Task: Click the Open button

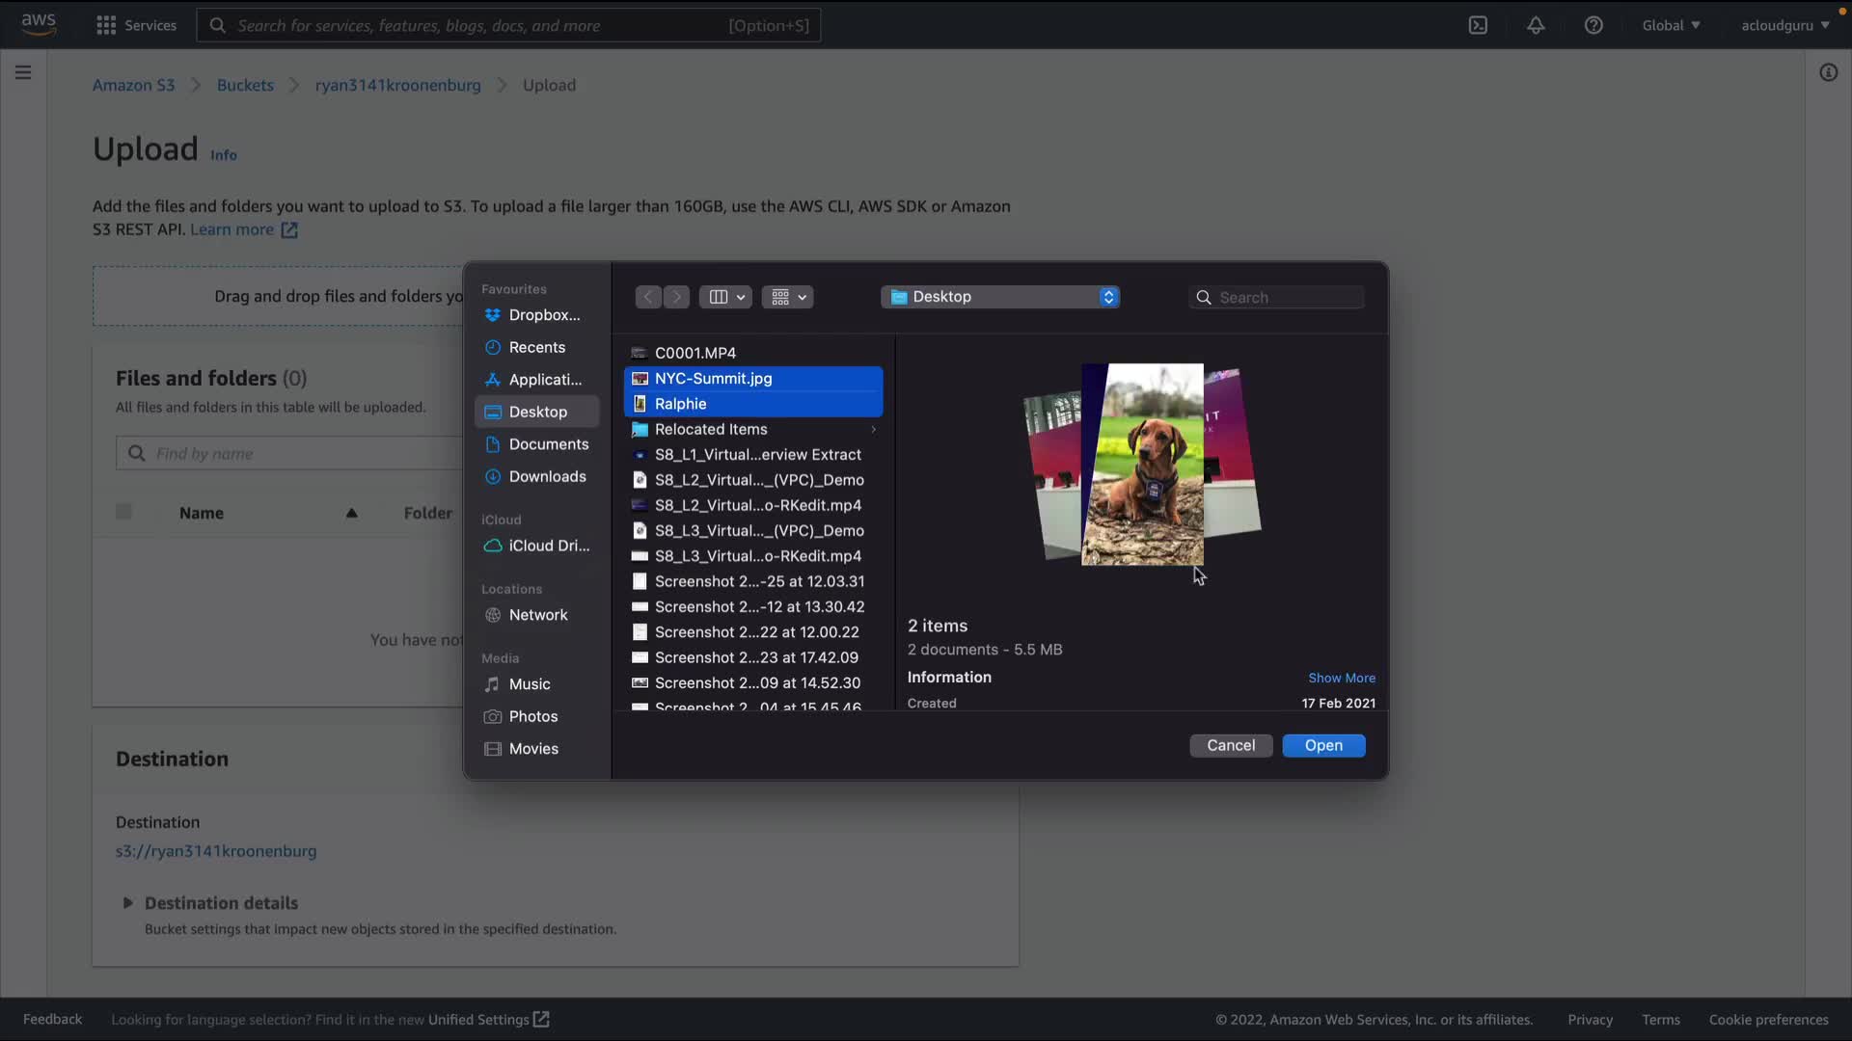Action: 1323,745
